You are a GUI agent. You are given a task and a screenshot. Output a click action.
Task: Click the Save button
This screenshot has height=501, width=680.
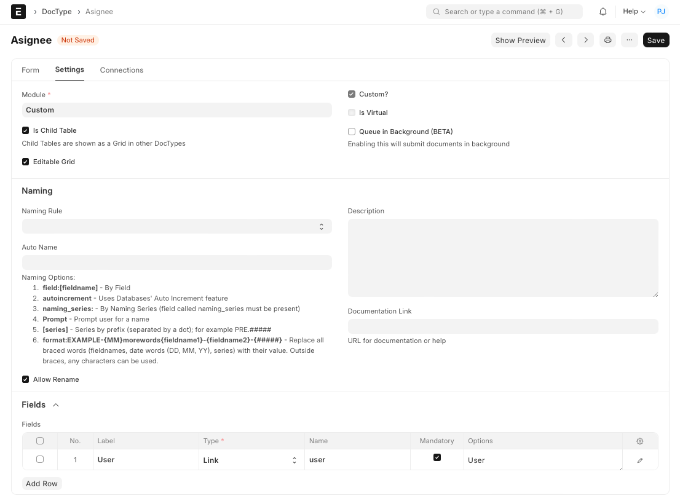click(x=656, y=40)
